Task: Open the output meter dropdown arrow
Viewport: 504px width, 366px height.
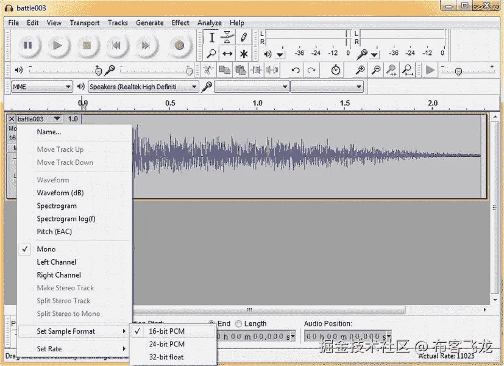Action: click(x=280, y=55)
